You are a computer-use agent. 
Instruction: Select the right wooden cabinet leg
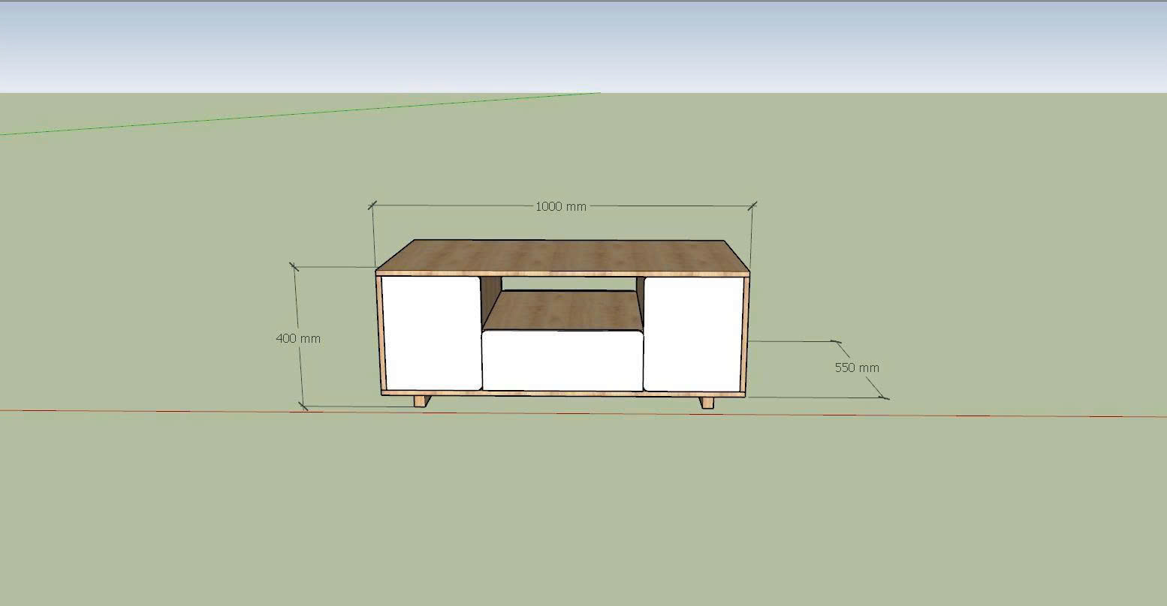707,403
